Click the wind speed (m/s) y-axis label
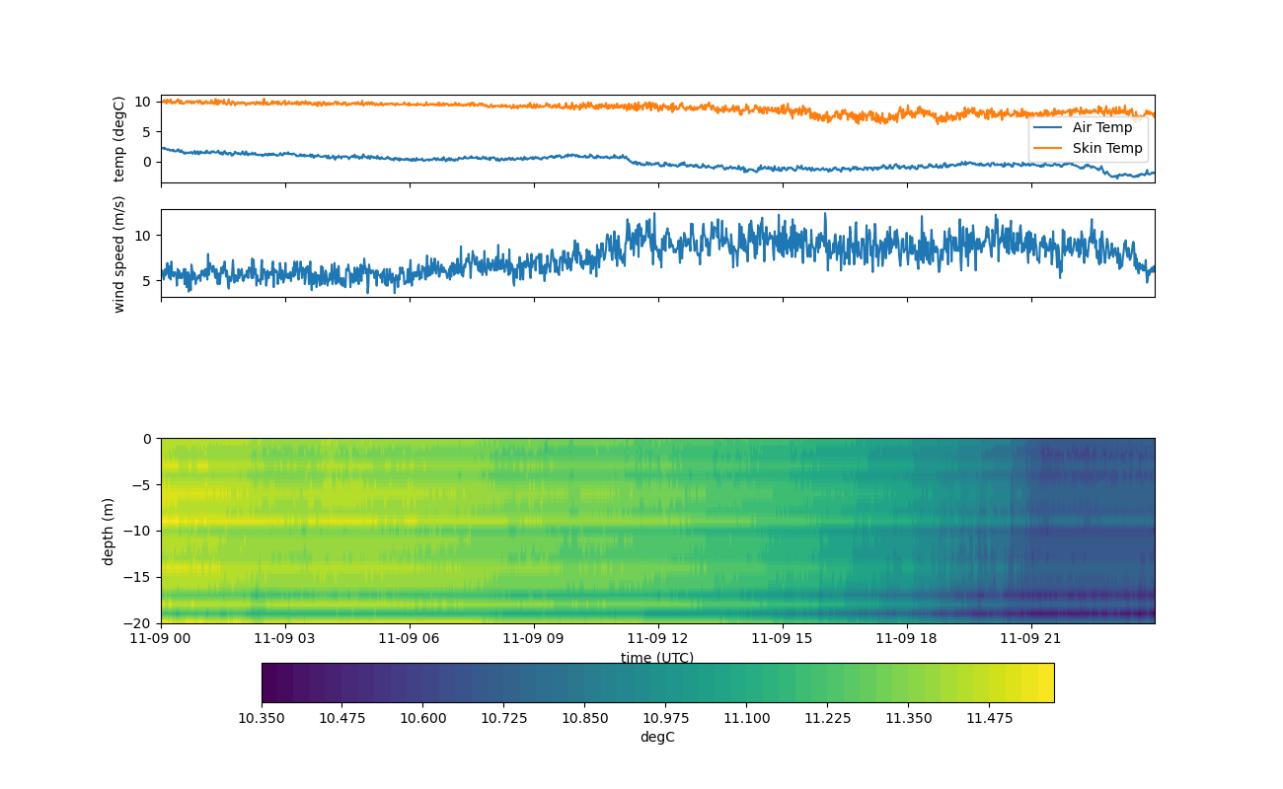This screenshot has height=789, width=1283. click(x=119, y=253)
